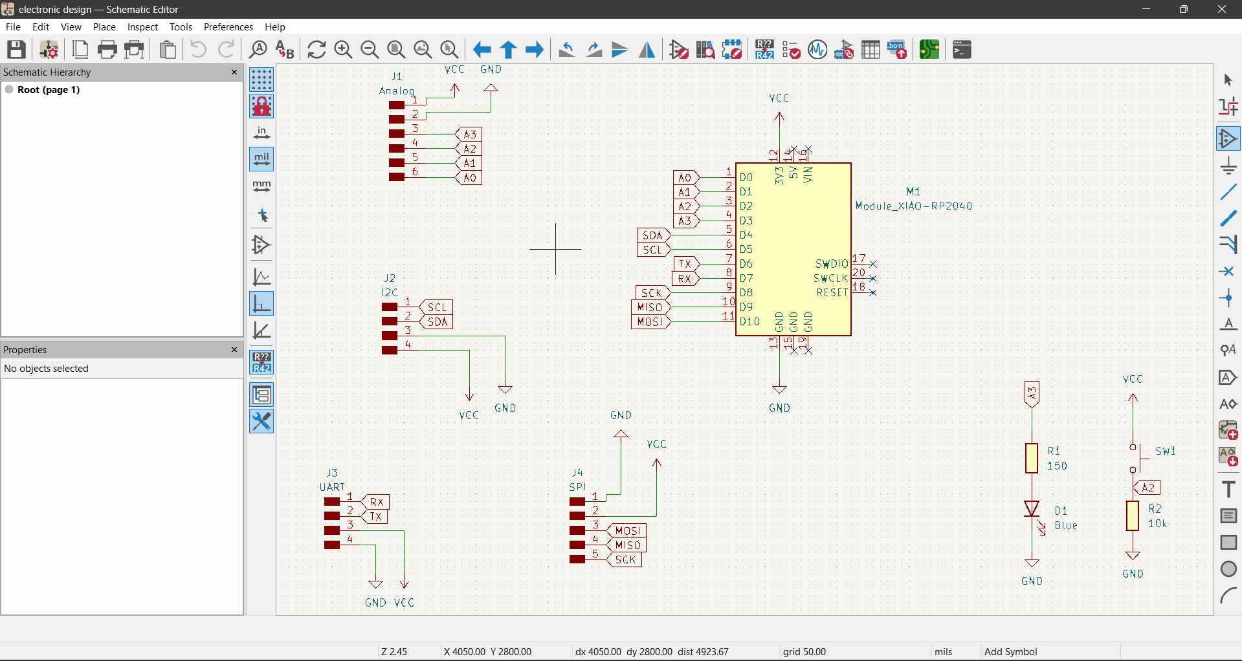This screenshot has height=661, width=1242.
Task: Select the wire drawing tool
Action: pos(1228,191)
